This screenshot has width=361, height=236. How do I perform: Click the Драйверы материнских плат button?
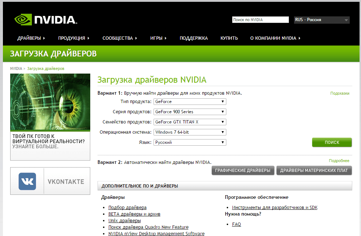point(314,170)
